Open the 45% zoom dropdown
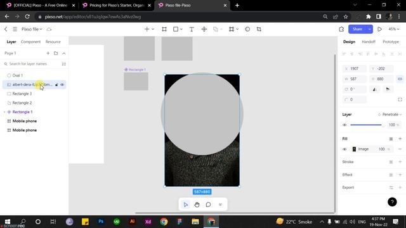Image resolution: width=406 pixels, height=228 pixels. tap(394, 29)
